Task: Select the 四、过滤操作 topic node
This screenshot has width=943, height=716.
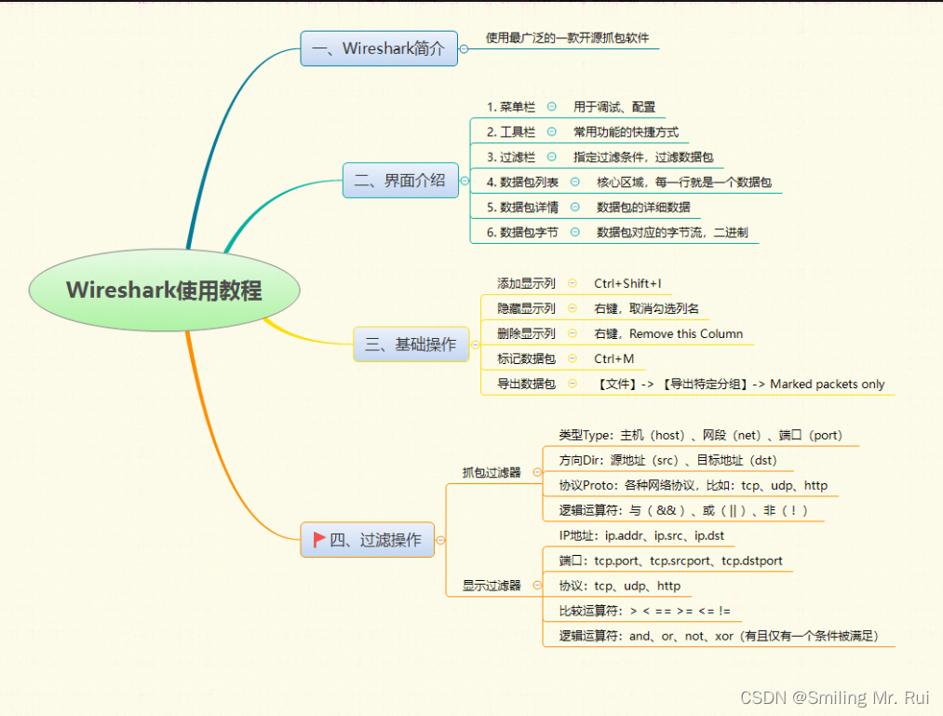Action: [x=368, y=540]
